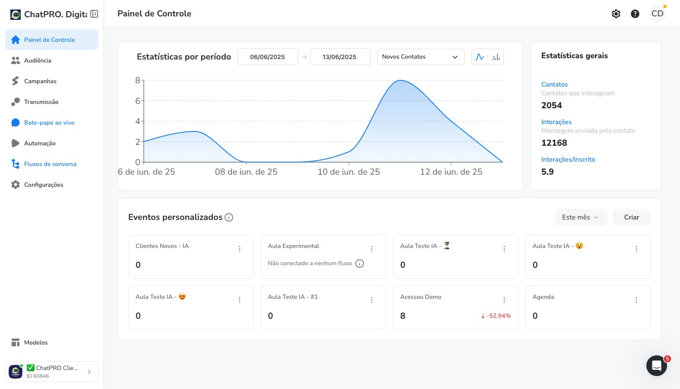Open Campanhas section

[52, 81]
